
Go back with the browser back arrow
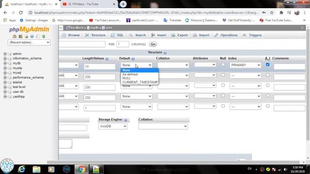(x=5, y=13)
